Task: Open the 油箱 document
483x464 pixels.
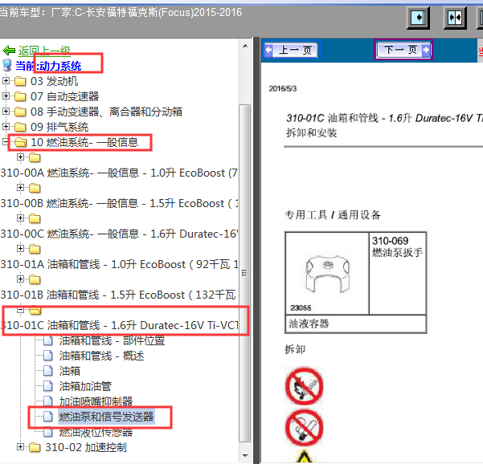Action: (x=70, y=371)
